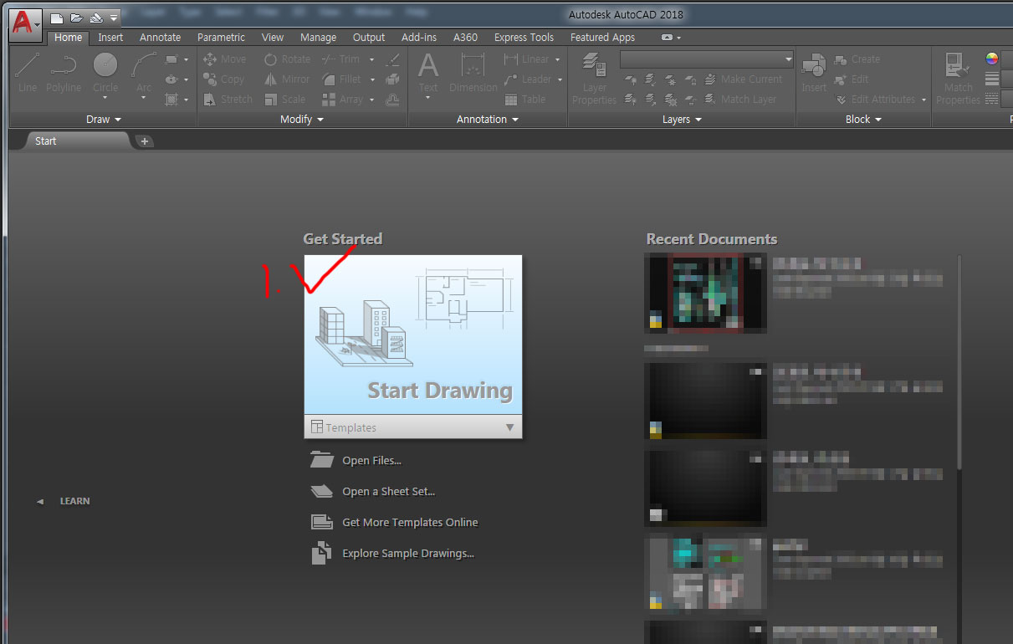Image resolution: width=1013 pixels, height=644 pixels.
Task: Switch to the Annotate ribbon tab
Action: [160, 38]
